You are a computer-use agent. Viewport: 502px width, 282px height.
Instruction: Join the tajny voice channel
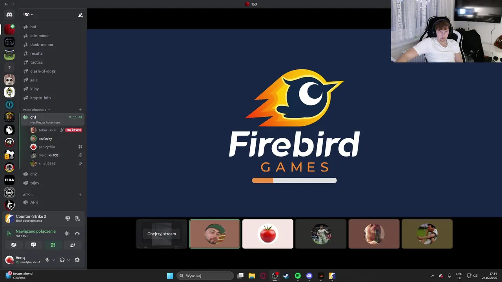[52, 183]
